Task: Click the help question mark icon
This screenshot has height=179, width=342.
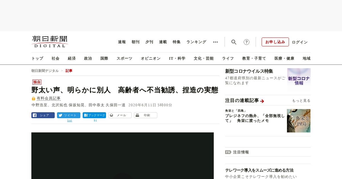Action: coord(247,42)
